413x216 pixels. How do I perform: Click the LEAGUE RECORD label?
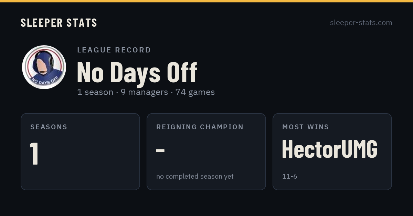(114, 50)
